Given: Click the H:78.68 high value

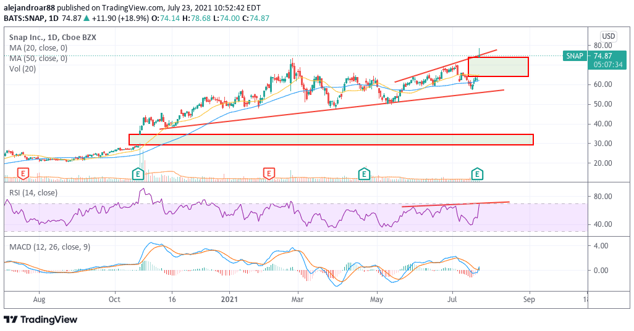Looking at the screenshot, I should 197,18.
